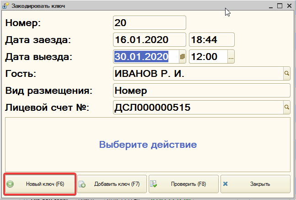Click the arrival time field 18:44
The width and height of the screenshot is (296, 200).
click(212, 40)
